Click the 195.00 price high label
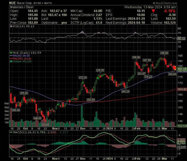This screenshot has width=187, height=161. coord(164,53)
